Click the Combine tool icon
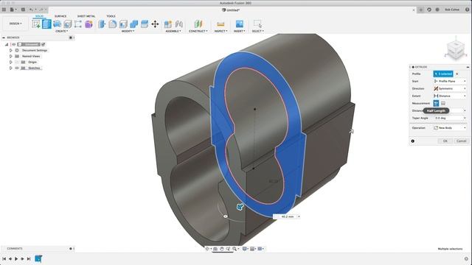The image size is (472, 265). point(133,24)
